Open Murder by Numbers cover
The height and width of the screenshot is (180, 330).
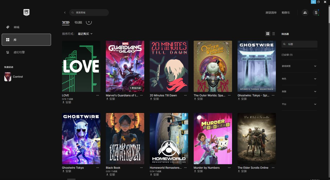[213, 139]
